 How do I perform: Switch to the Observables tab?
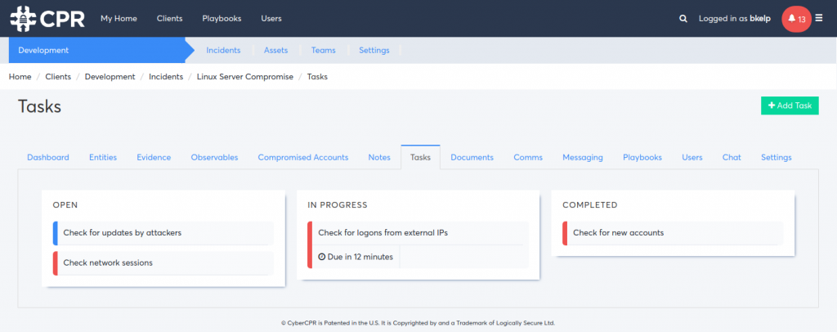(214, 158)
